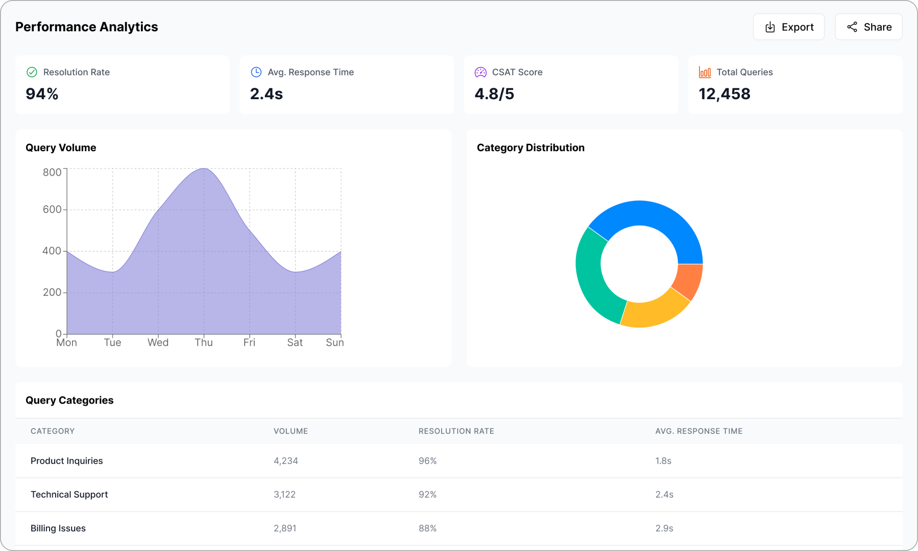Image resolution: width=918 pixels, height=551 pixels.
Task: Click the Avg. Response Time column header
Action: coord(698,431)
